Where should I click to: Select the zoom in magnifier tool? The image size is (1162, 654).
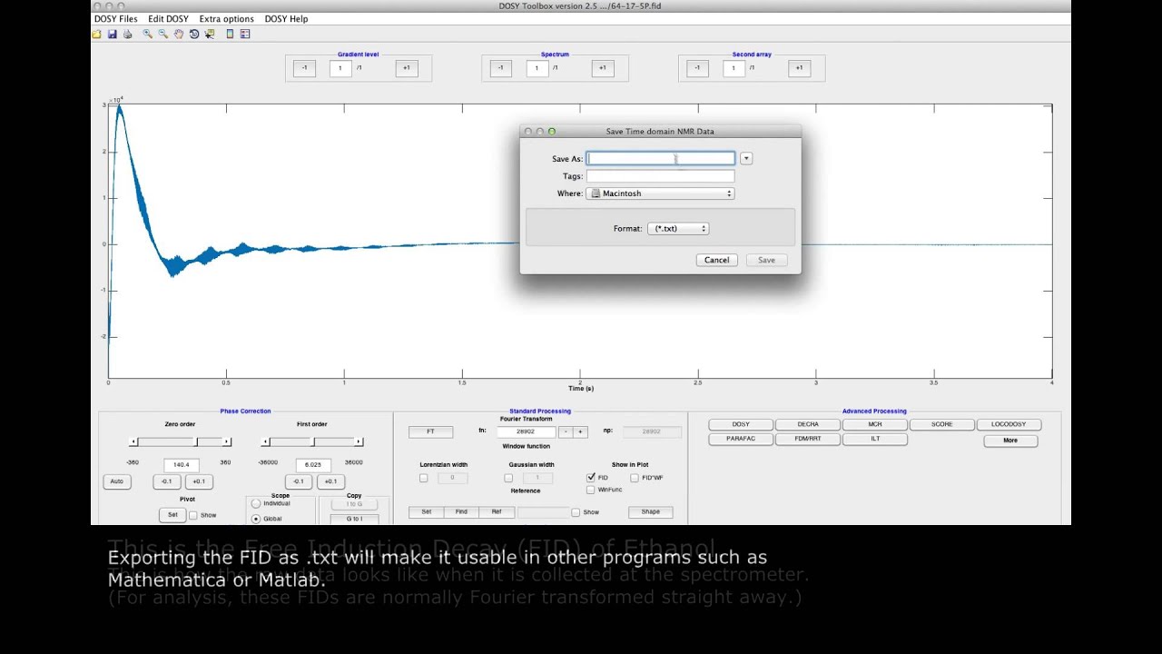coord(147,34)
